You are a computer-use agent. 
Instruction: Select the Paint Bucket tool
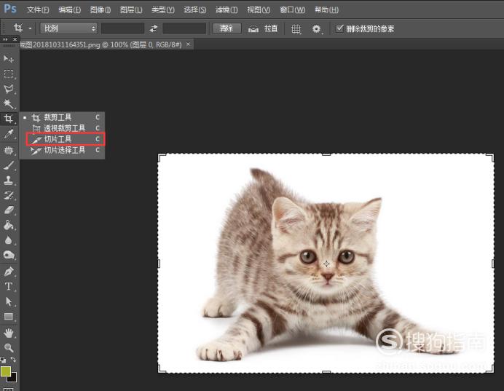(9, 225)
